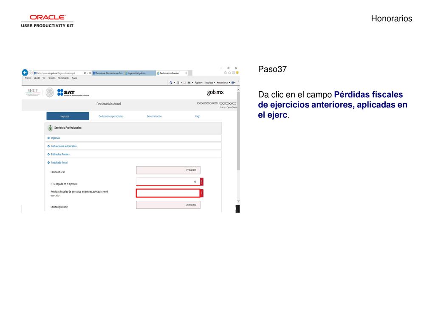Open the Ver menu
435x326 pixels.
pos(44,78)
